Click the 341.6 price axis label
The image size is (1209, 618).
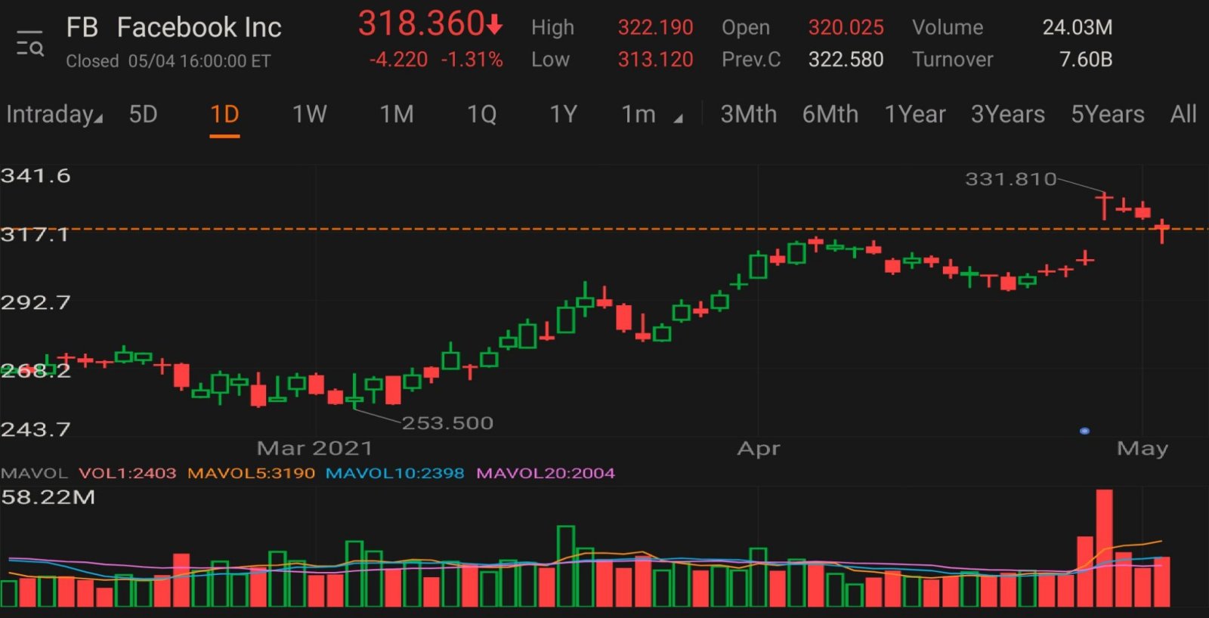36,176
